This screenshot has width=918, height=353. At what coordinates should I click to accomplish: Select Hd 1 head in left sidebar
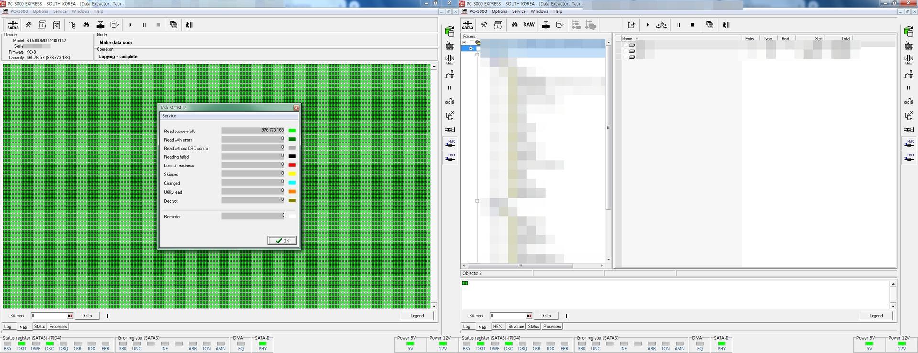point(450,157)
